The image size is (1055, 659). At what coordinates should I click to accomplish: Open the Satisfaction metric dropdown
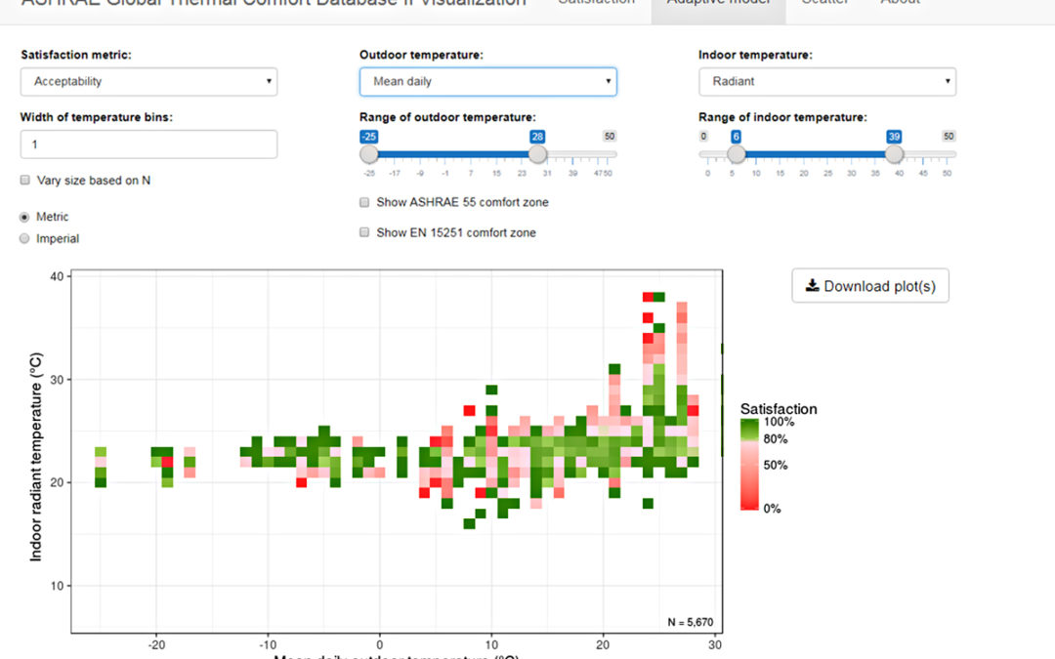tap(148, 81)
